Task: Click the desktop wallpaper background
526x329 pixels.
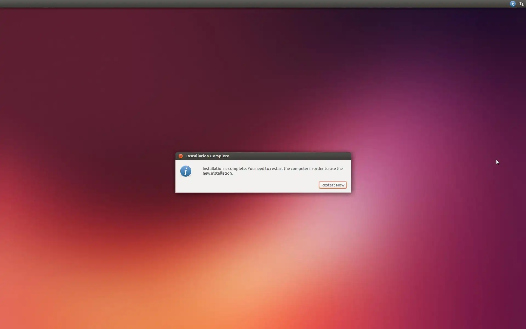Action: [110, 82]
